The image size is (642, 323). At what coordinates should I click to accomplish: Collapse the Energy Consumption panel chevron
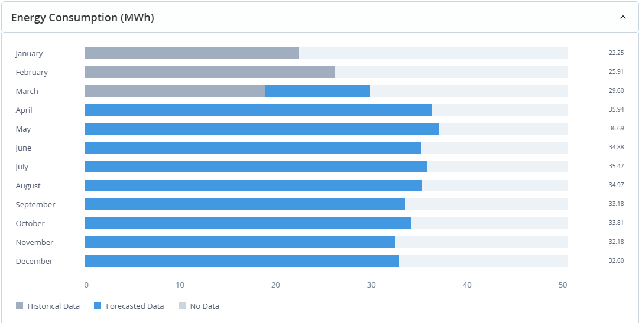[622, 18]
